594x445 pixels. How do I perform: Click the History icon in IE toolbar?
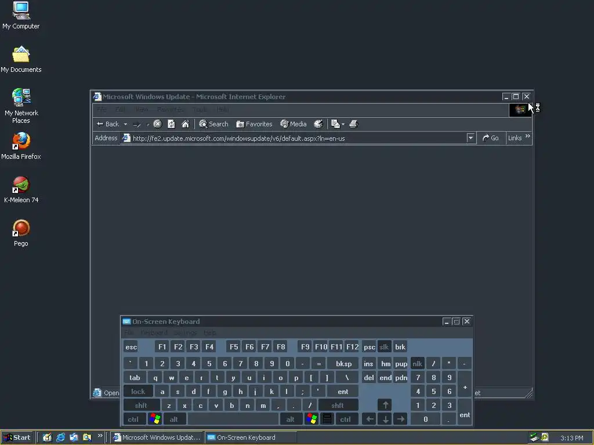pyautogui.click(x=318, y=124)
